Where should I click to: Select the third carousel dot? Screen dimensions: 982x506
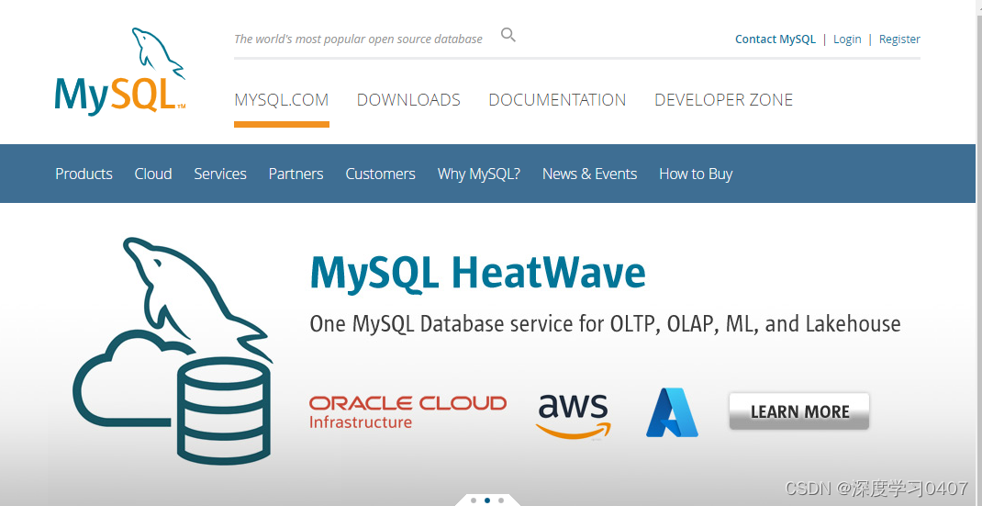(501, 500)
